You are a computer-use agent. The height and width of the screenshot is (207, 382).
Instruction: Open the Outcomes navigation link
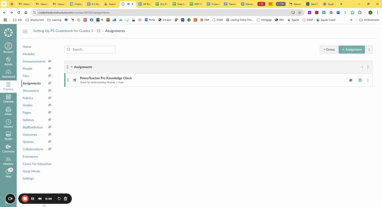[30, 135]
